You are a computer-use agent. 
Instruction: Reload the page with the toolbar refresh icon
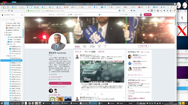[x=9, y=10]
